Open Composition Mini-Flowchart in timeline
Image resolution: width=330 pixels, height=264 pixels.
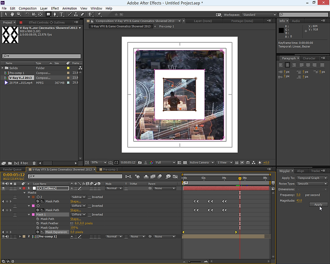point(128,176)
